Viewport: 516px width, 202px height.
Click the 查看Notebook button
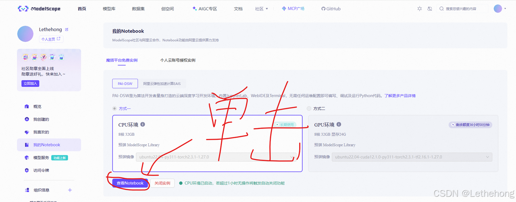[x=130, y=183]
